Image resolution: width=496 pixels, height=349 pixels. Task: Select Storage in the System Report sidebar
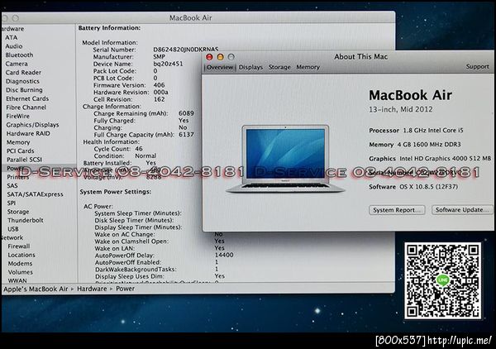tap(18, 212)
